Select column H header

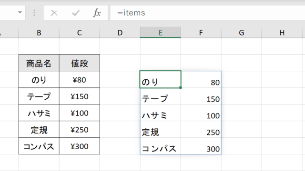[282, 32]
